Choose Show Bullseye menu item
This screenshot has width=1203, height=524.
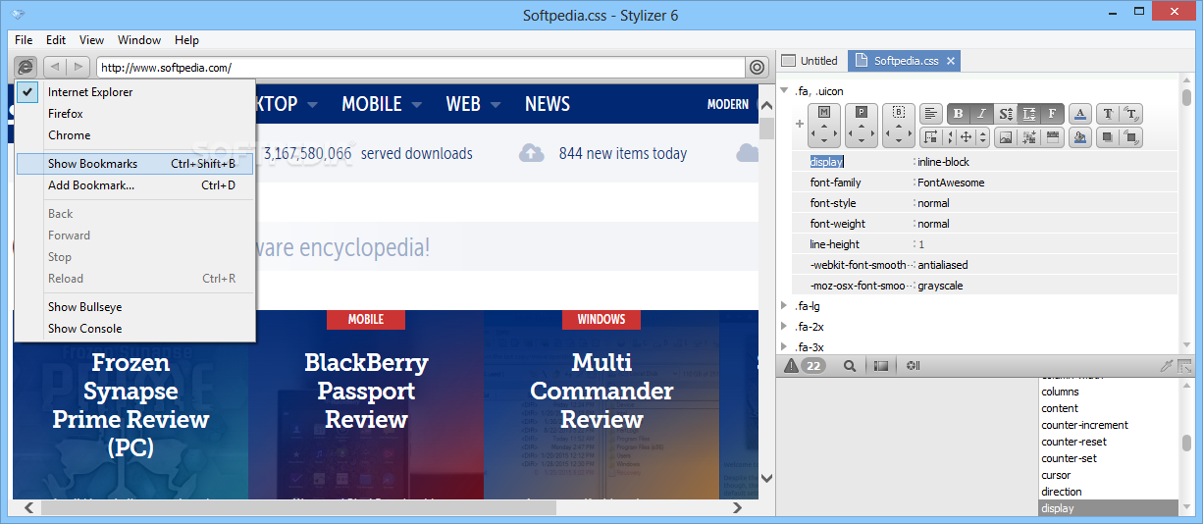click(135, 307)
